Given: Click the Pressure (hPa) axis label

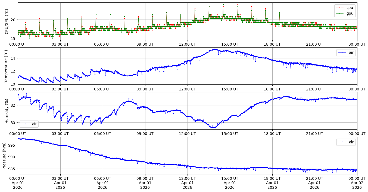Looking at the screenshot, I should (x=4, y=156).
